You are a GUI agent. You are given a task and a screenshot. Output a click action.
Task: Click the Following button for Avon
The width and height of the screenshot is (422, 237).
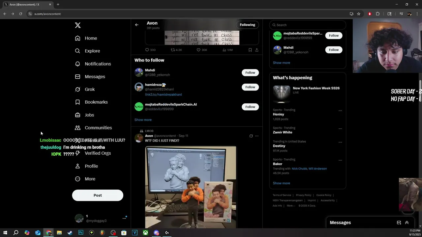(247, 25)
